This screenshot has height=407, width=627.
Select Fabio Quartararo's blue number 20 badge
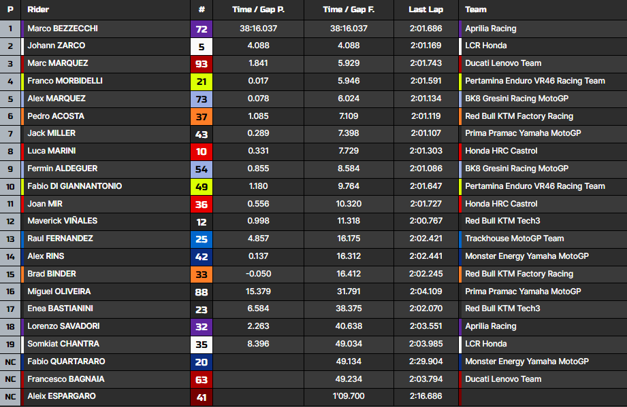[202, 362]
